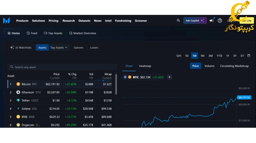The width and height of the screenshot is (256, 143).
Task: Open the Intel section
Action: tap(108, 21)
